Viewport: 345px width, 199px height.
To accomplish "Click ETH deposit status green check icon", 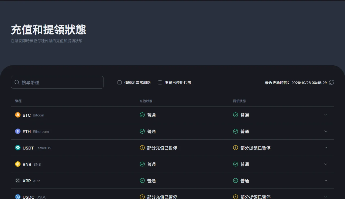I will point(142,131).
